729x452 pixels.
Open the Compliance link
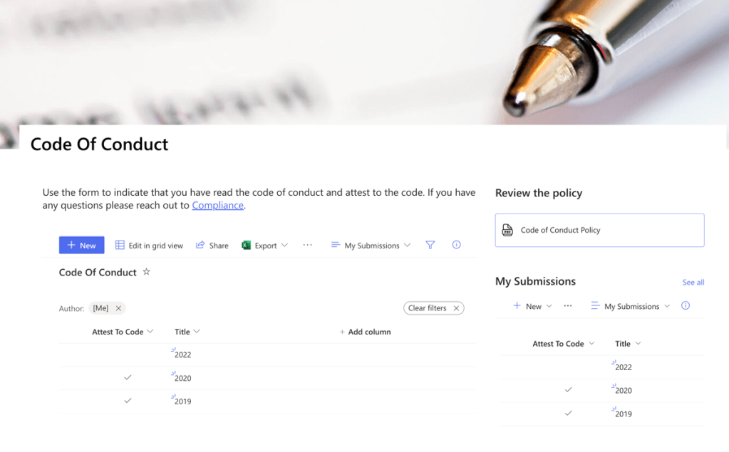pyautogui.click(x=218, y=206)
